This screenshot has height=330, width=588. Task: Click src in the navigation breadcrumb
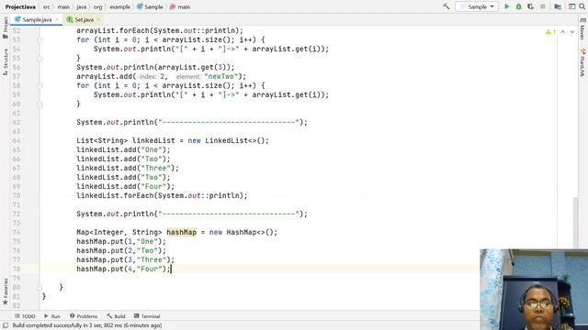click(x=47, y=6)
